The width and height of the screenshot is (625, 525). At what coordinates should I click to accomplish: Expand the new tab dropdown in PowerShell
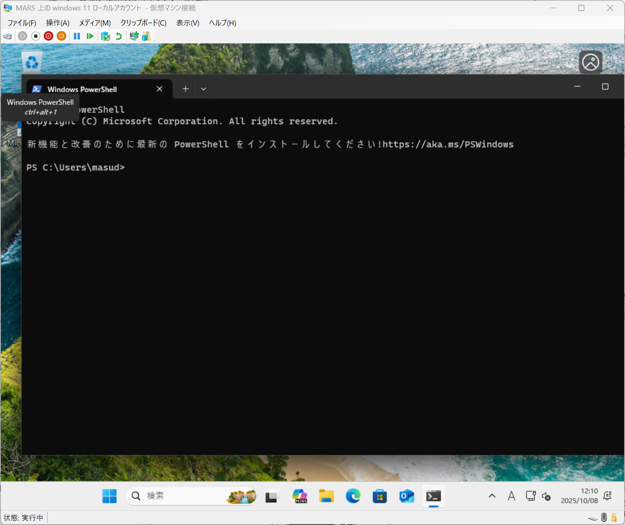coord(204,89)
